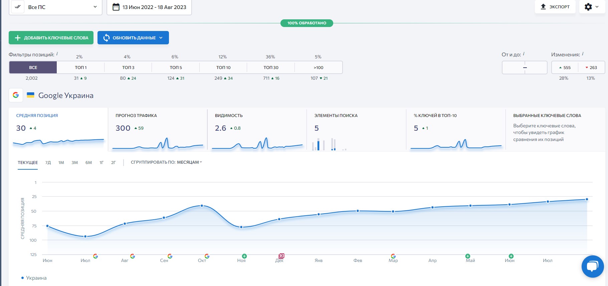Toggle the declined positions filter 263
Viewport: 608px width, 286px height.
point(591,67)
